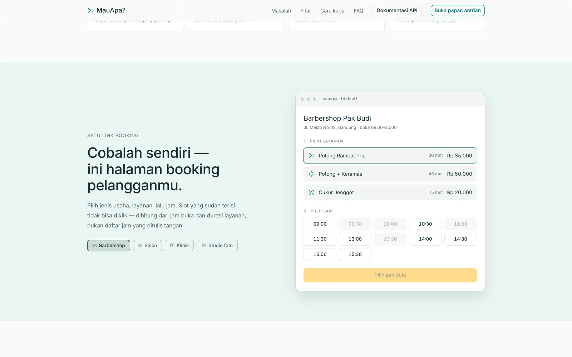Book the 15:30 time slot
This screenshot has width=572, height=357.
pyautogui.click(x=355, y=255)
